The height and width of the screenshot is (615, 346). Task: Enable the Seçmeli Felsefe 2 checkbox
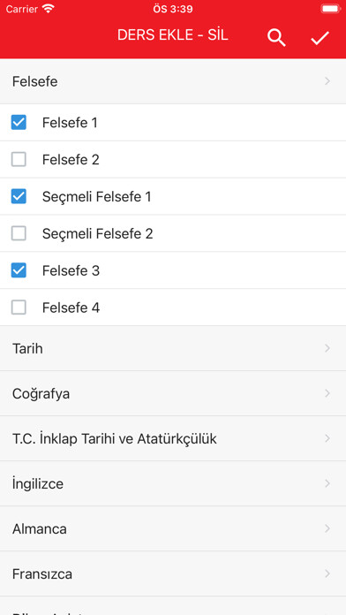[x=19, y=233]
